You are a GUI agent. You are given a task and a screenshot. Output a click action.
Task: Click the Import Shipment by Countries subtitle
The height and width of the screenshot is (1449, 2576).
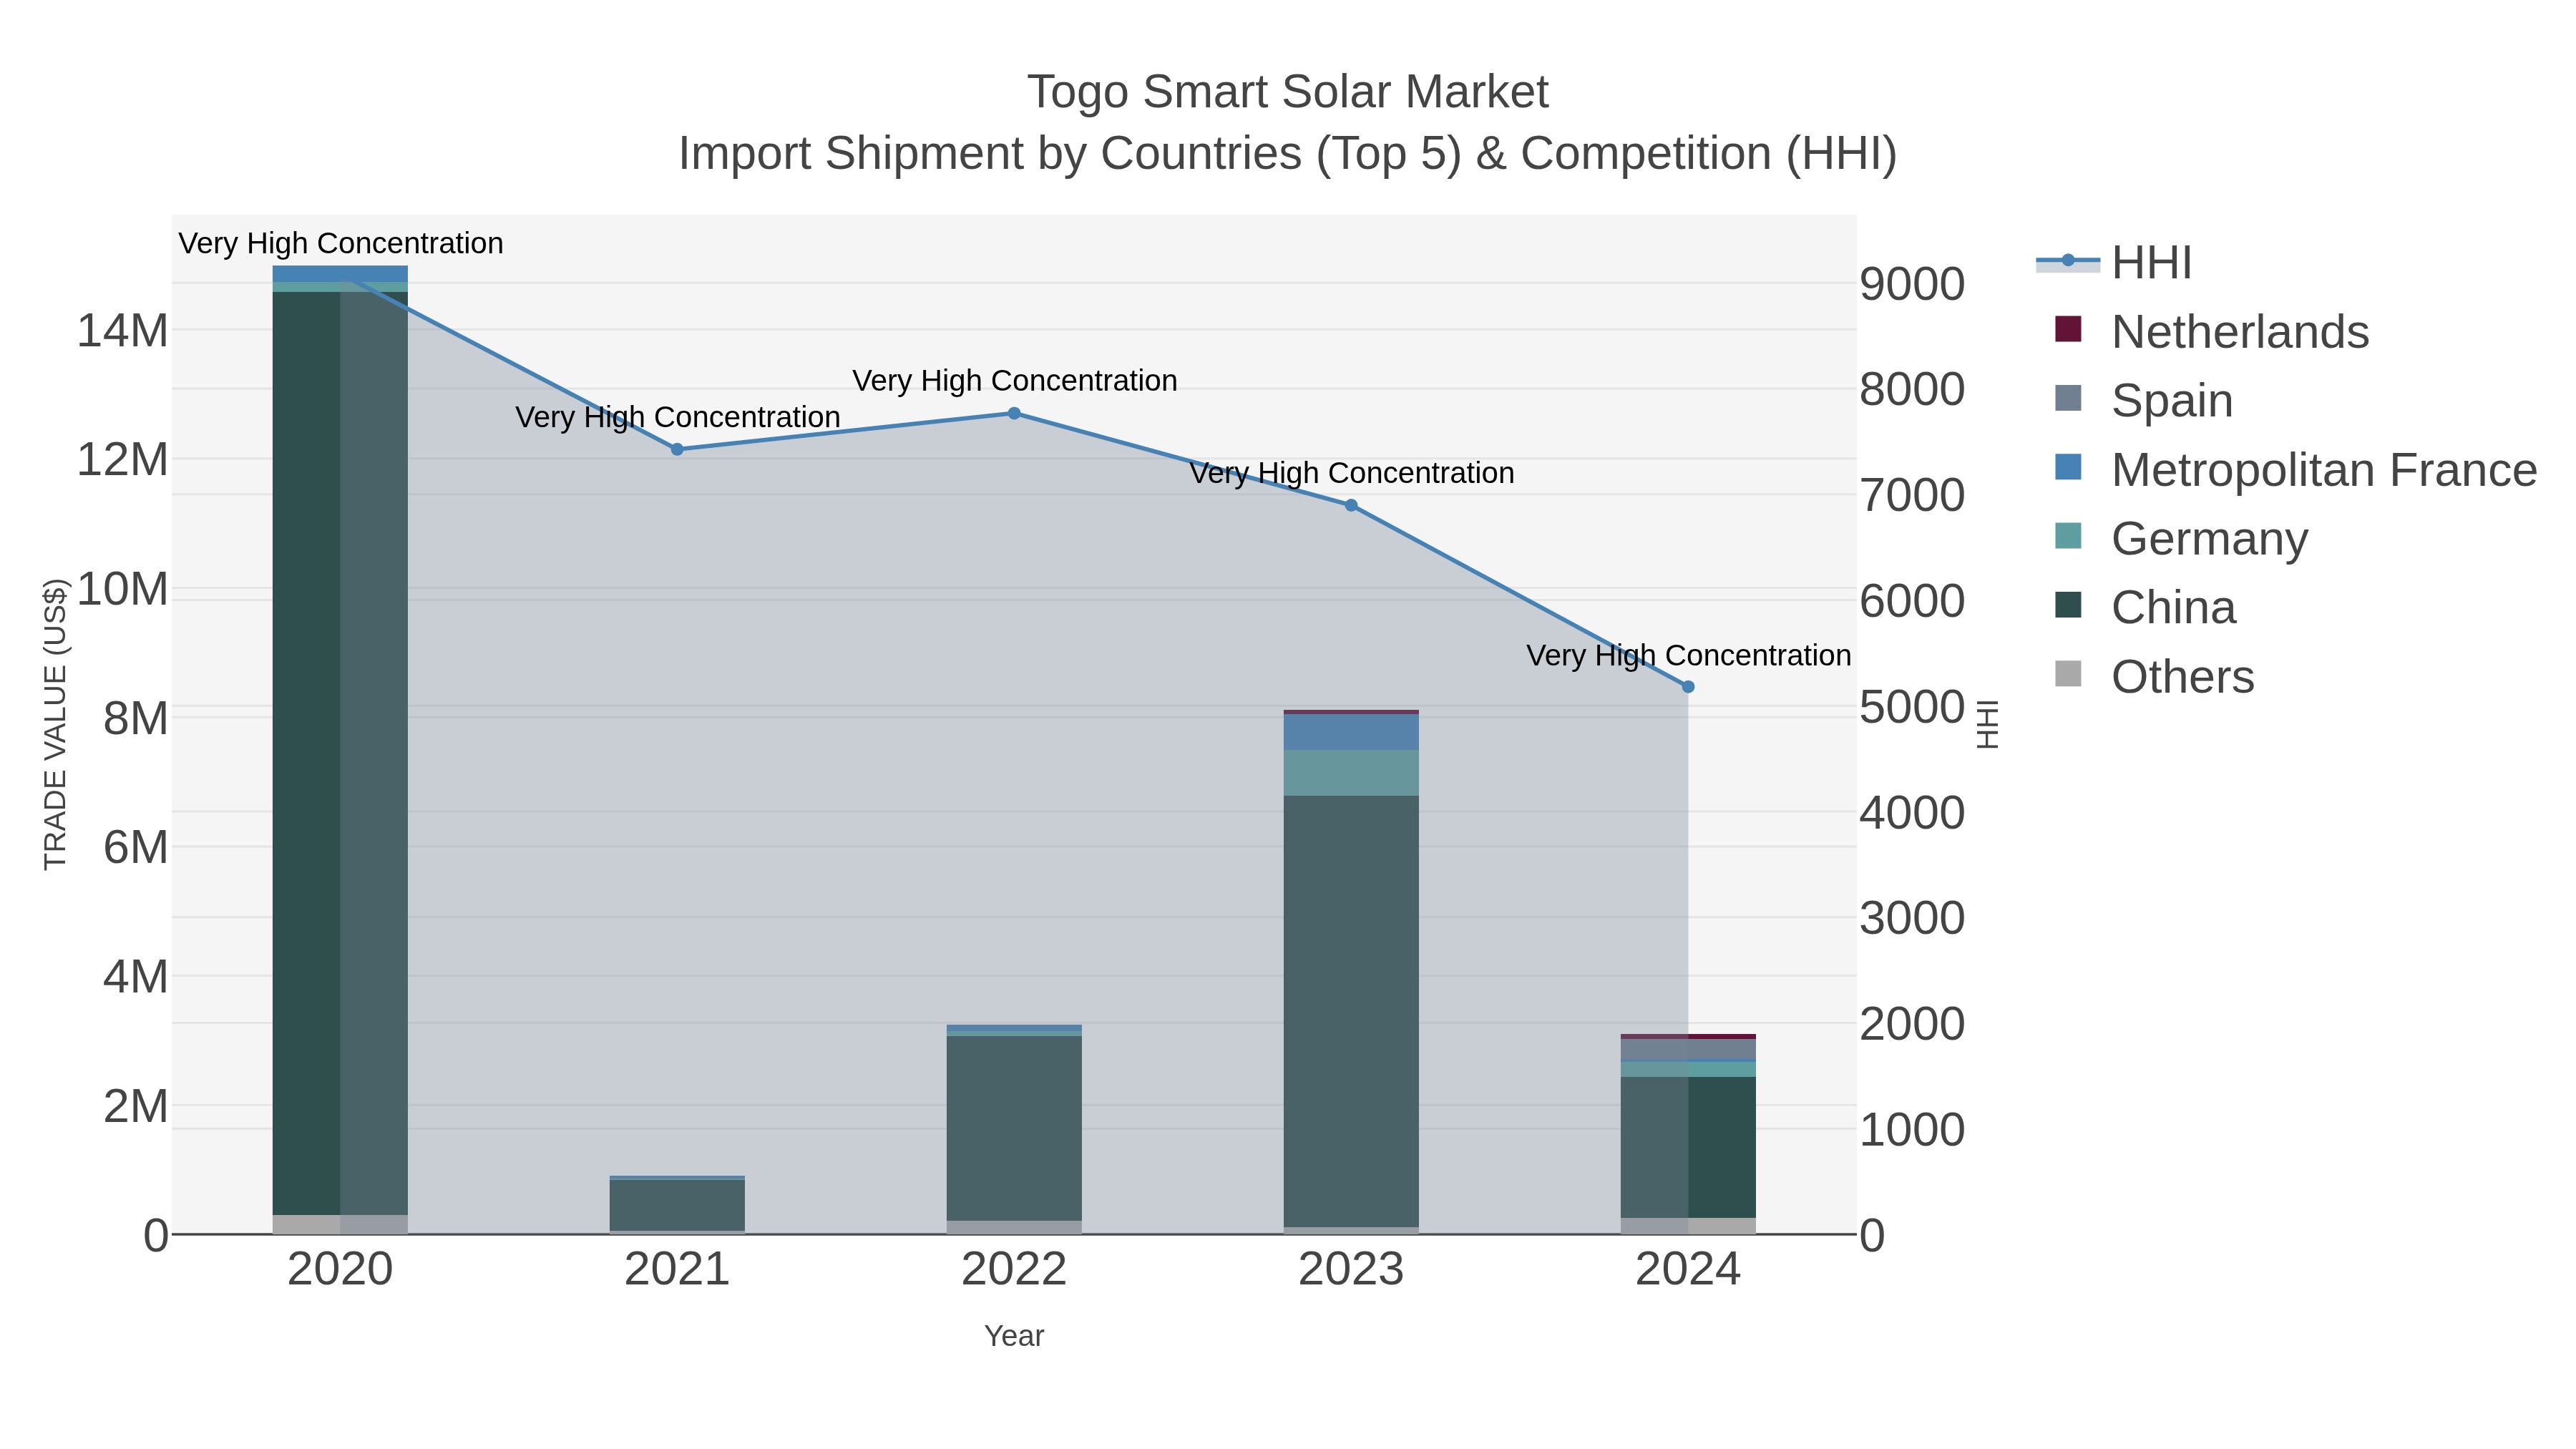[1288, 154]
